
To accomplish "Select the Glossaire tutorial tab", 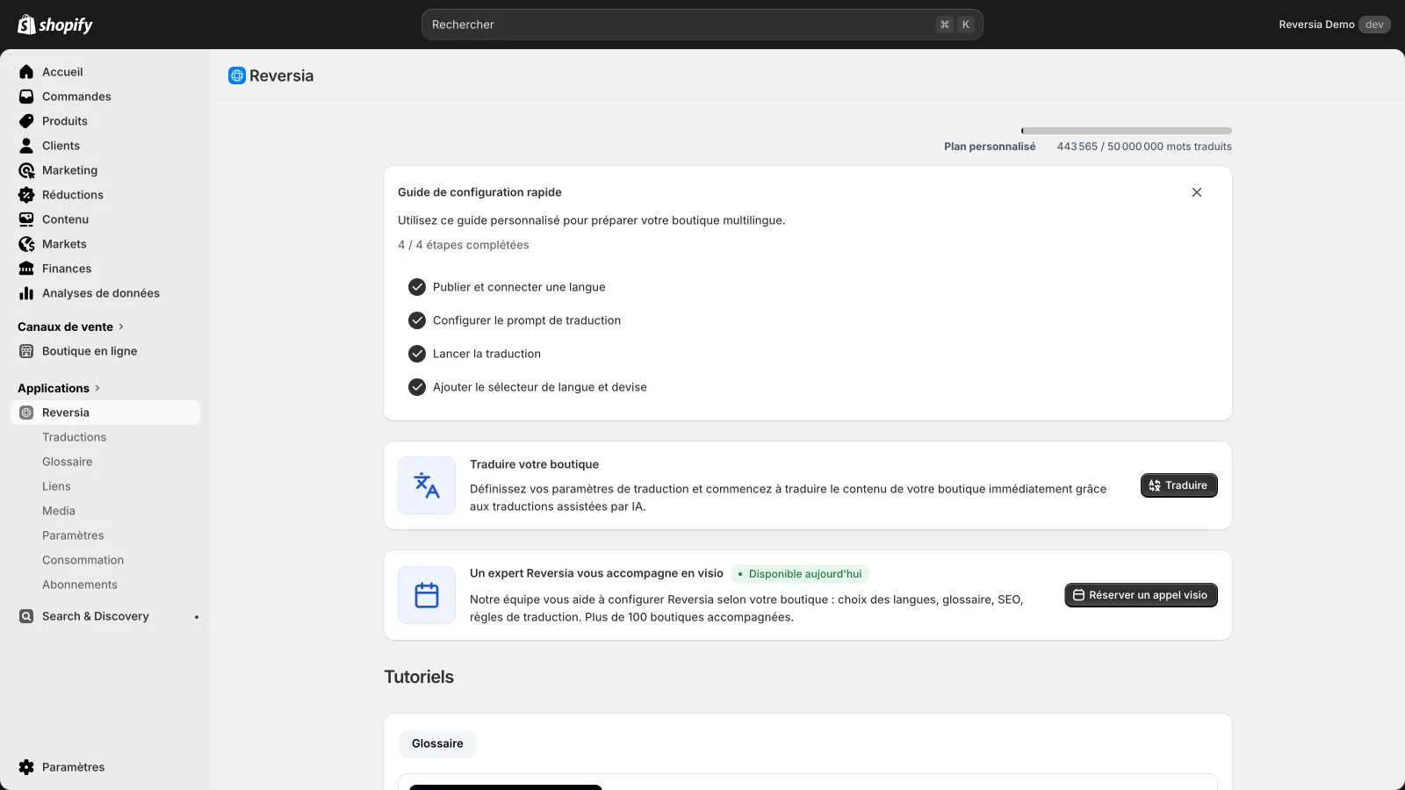I will 437,743.
